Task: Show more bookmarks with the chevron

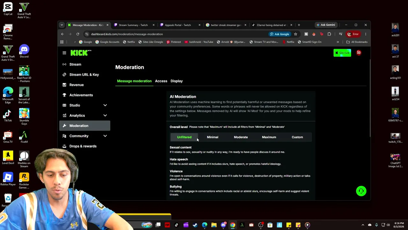Action: coord(338,42)
